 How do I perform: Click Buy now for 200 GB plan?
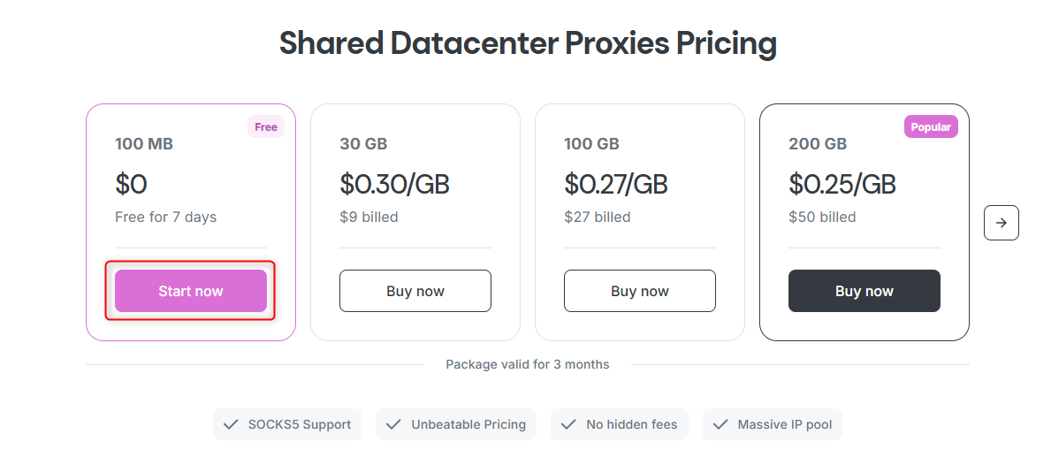(864, 291)
